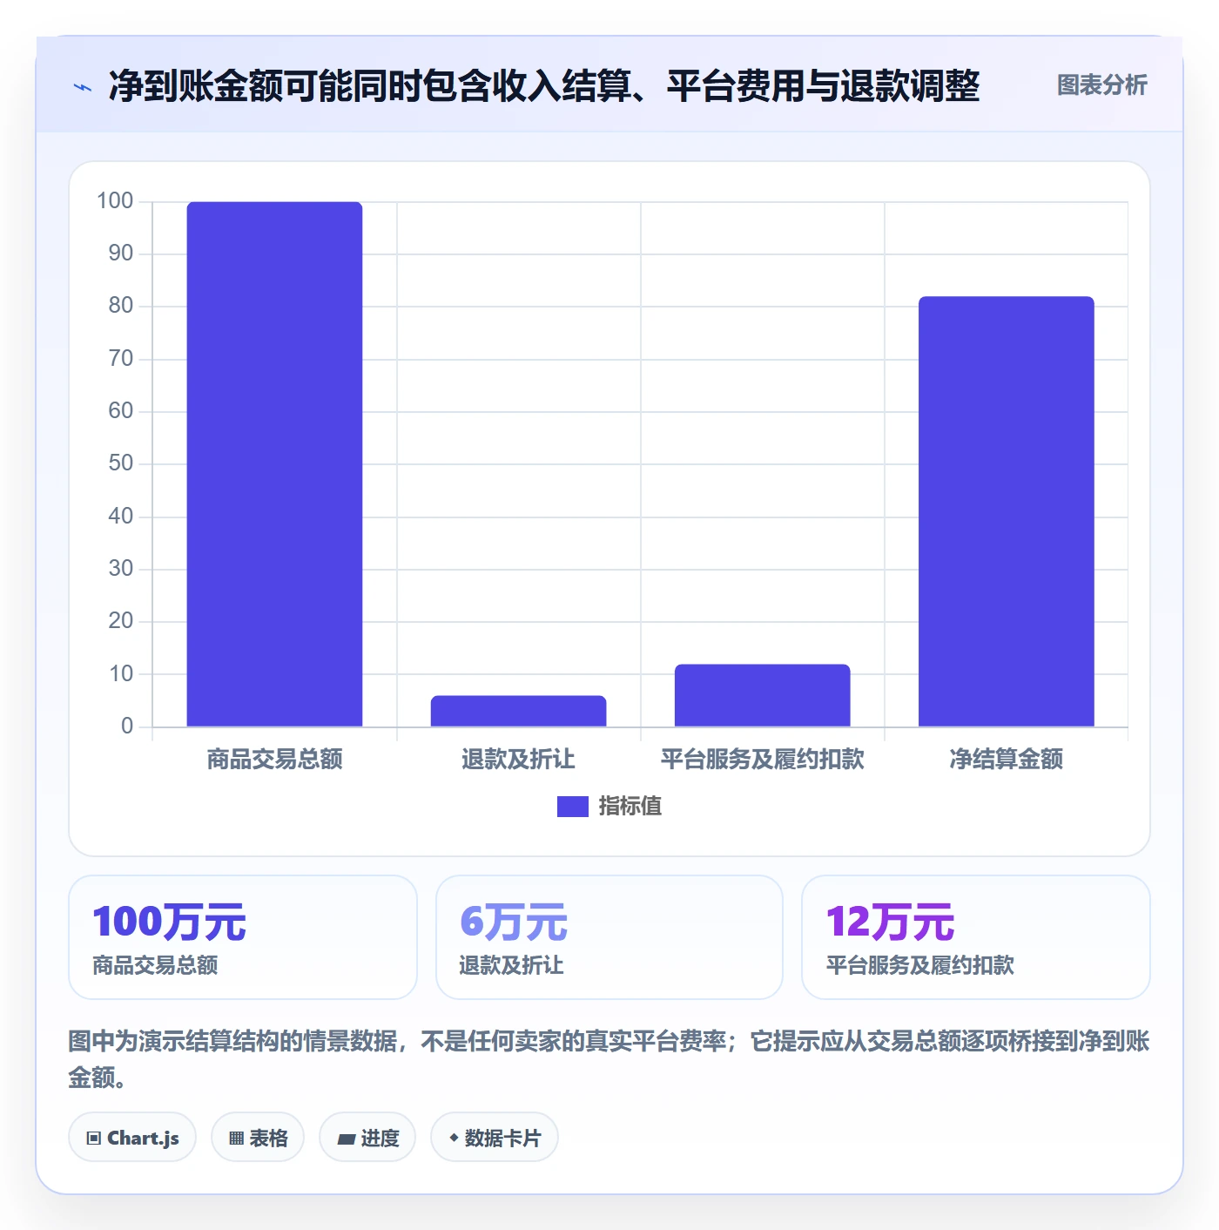Click the y-axis tick label 70
Image resolution: width=1219 pixels, height=1230 pixels.
[121, 358]
